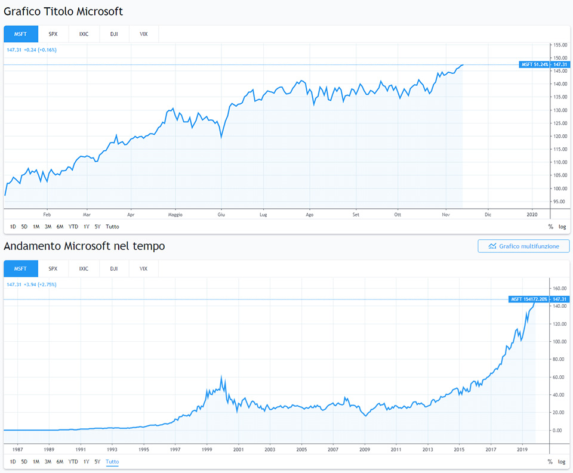Set top chart range to 5Y
The image size is (573, 473).
(97, 227)
